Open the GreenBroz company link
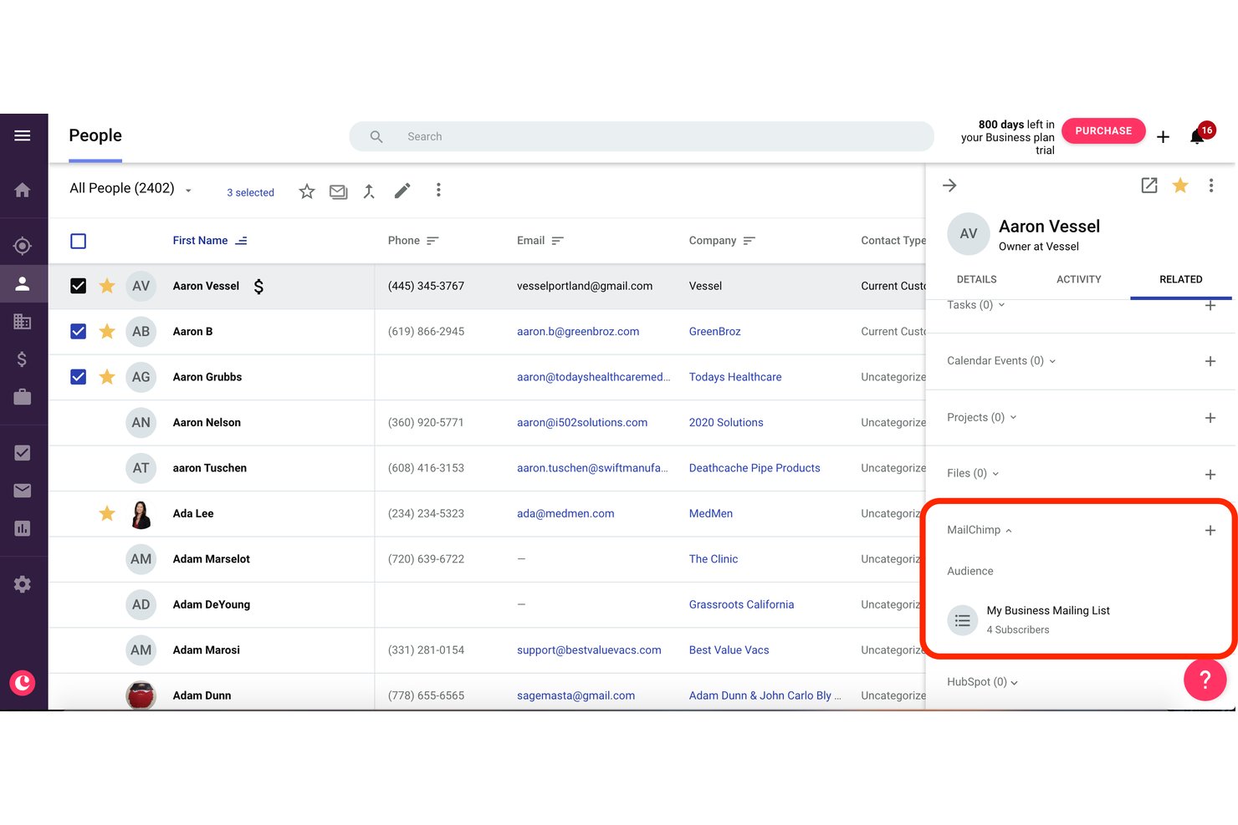Viewport: 1238px width, 825px height. tap(714, 332)
